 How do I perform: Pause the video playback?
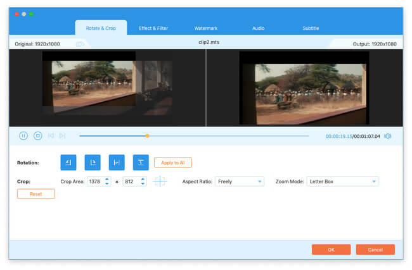pos(23,135)
